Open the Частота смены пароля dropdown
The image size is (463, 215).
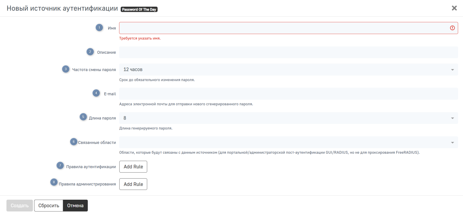(288, 70)
